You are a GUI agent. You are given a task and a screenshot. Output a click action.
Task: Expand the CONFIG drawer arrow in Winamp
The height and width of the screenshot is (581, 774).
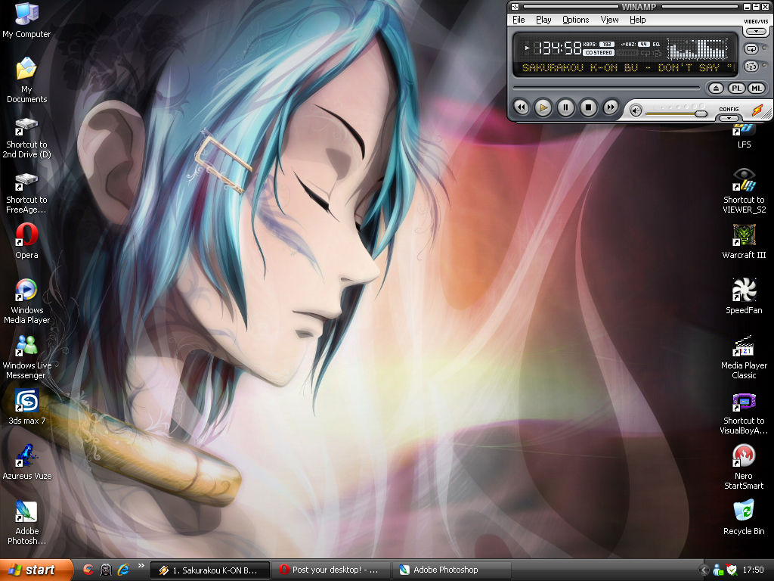(729, 118)
